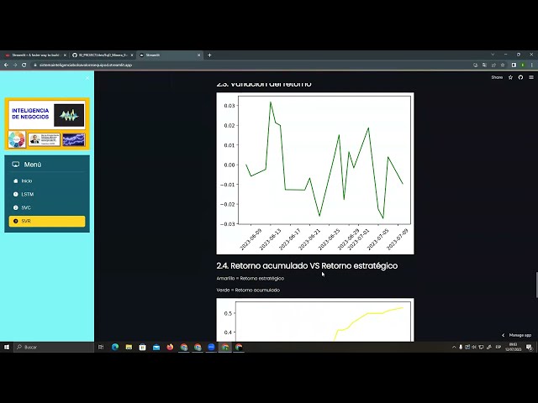Open the Inicio menu item

tap(47, 181)
